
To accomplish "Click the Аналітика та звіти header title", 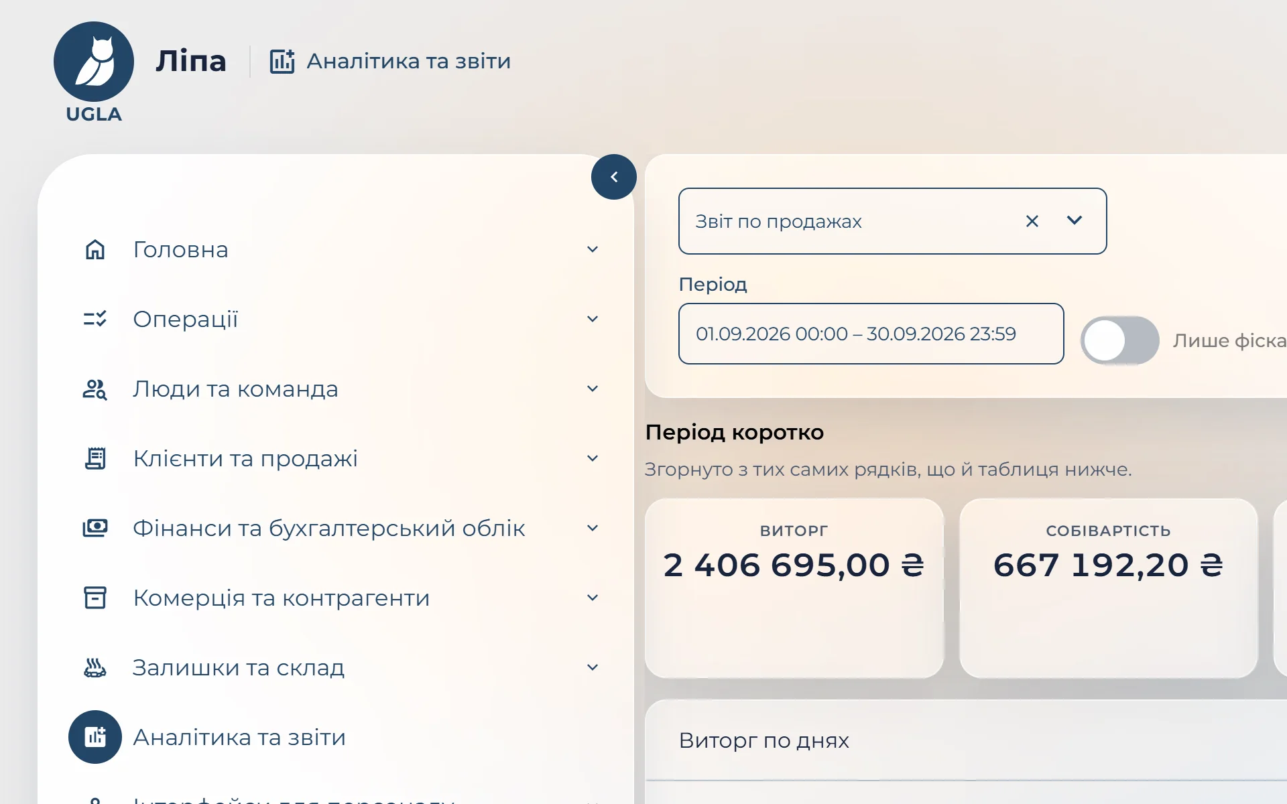I will pos(408,61).
